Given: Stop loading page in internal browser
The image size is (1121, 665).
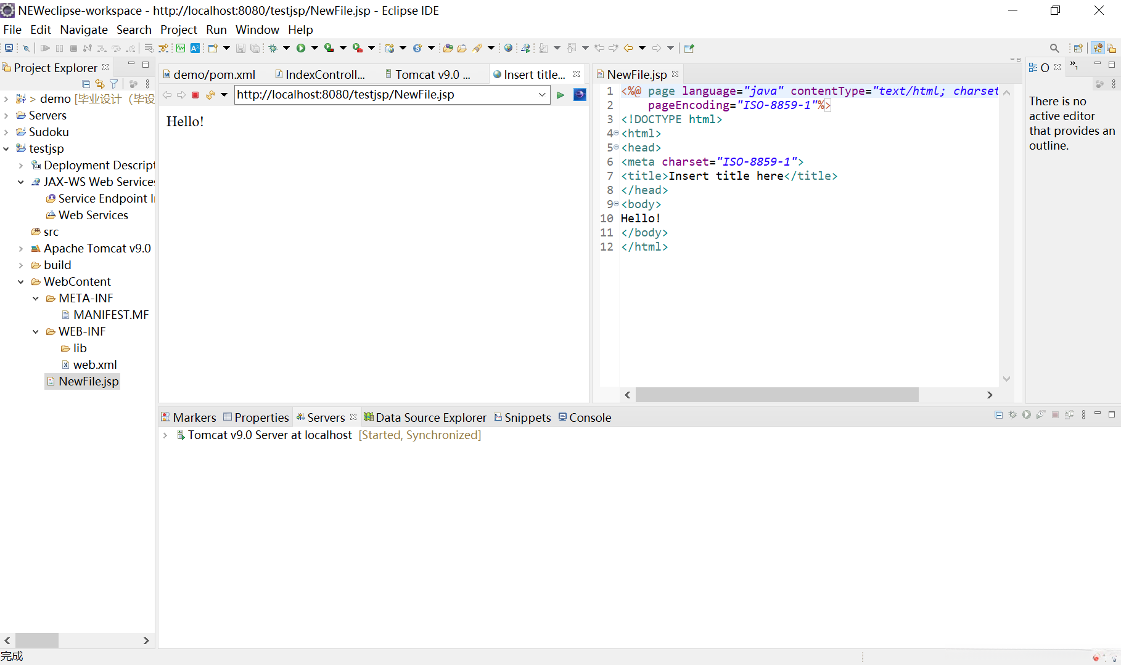Looking at the screenshot, I should pyautogui.click(x=195, y=95).
